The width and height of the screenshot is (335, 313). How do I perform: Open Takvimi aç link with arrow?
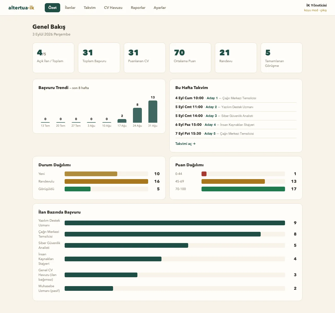click(185, 144)
